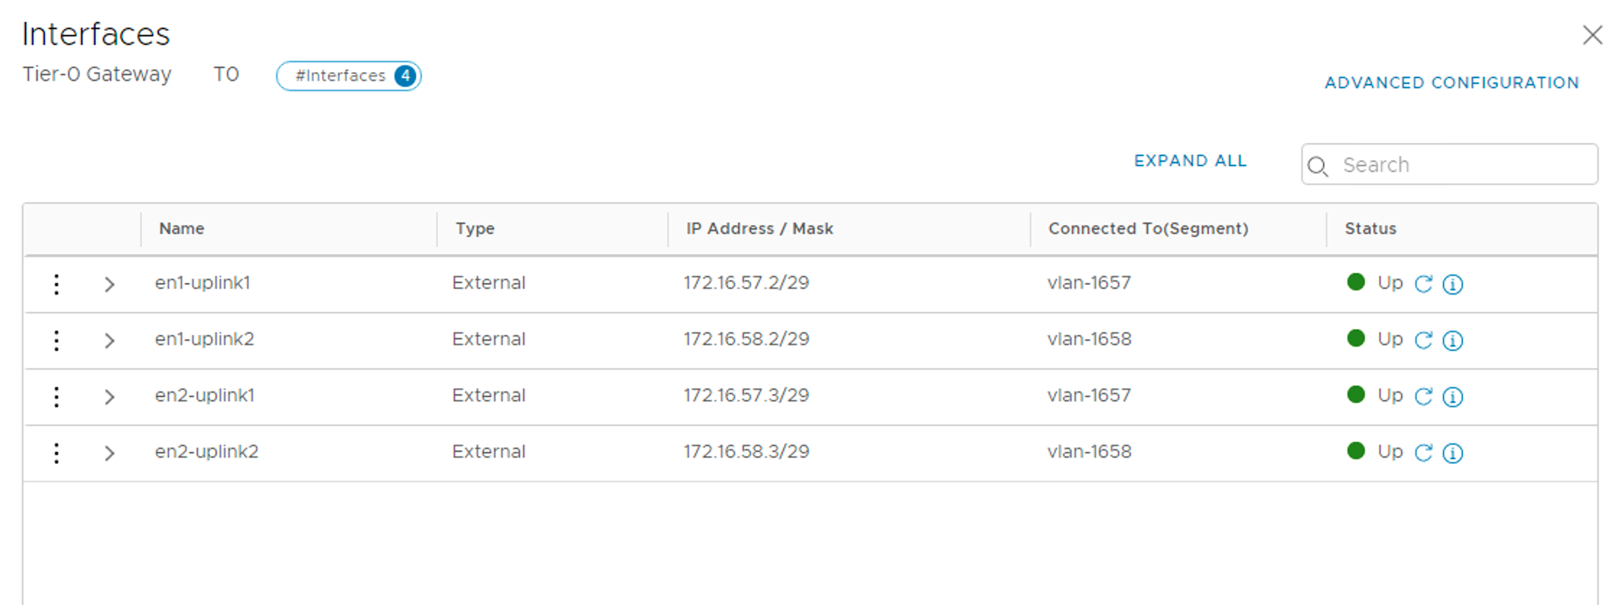Click the #Interfaces count badge
Image resolution: width=1612 pixels, height=605 pixels.
[349, 76]
